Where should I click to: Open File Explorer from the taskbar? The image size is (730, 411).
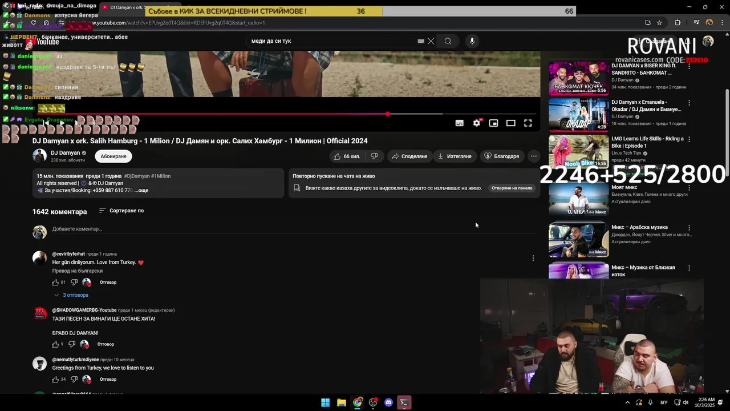click(x=341, y=402)
